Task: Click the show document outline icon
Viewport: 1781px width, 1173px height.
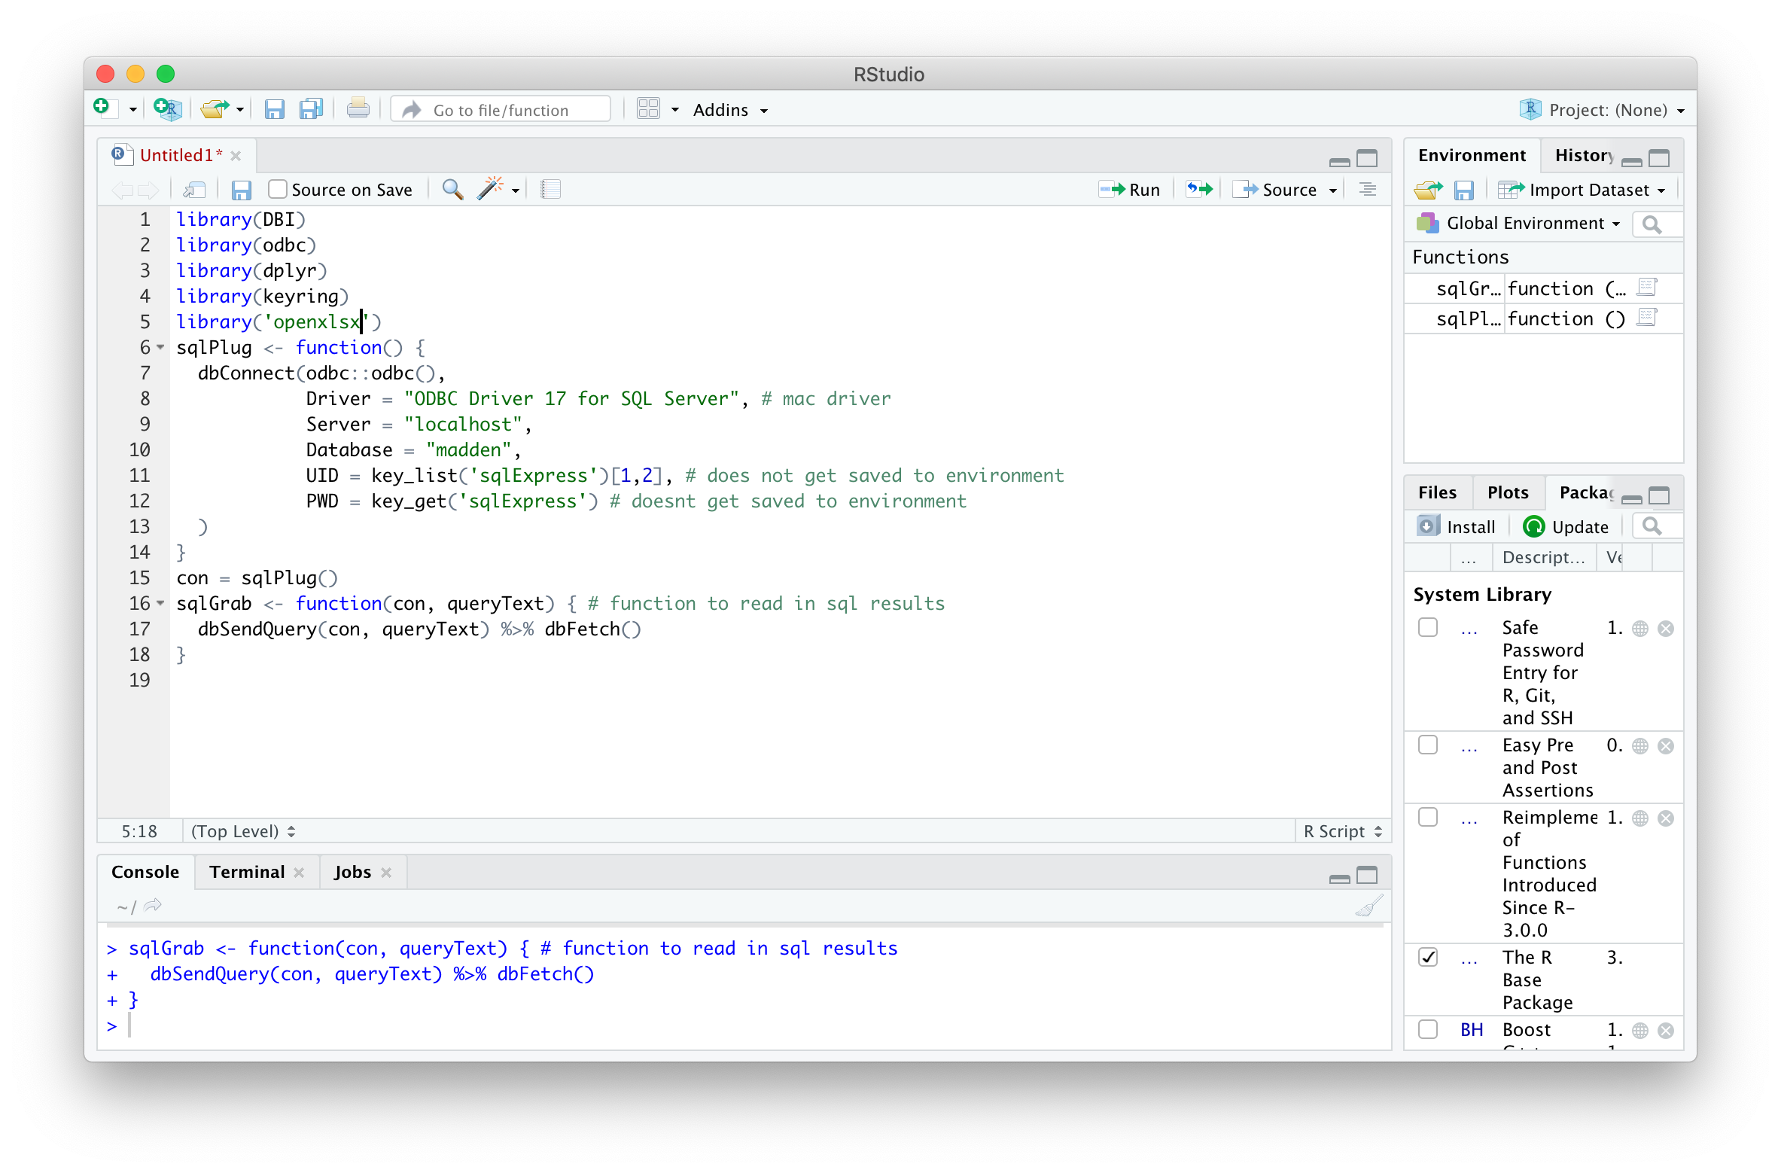Action: 1368,189
